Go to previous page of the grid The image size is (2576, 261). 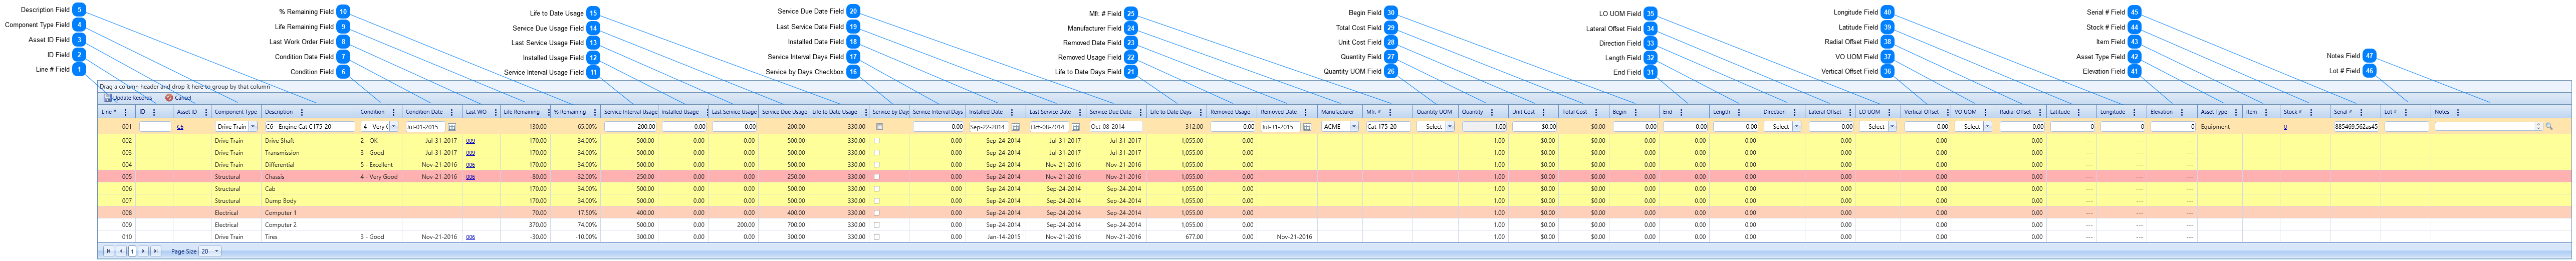pos(122,251)
